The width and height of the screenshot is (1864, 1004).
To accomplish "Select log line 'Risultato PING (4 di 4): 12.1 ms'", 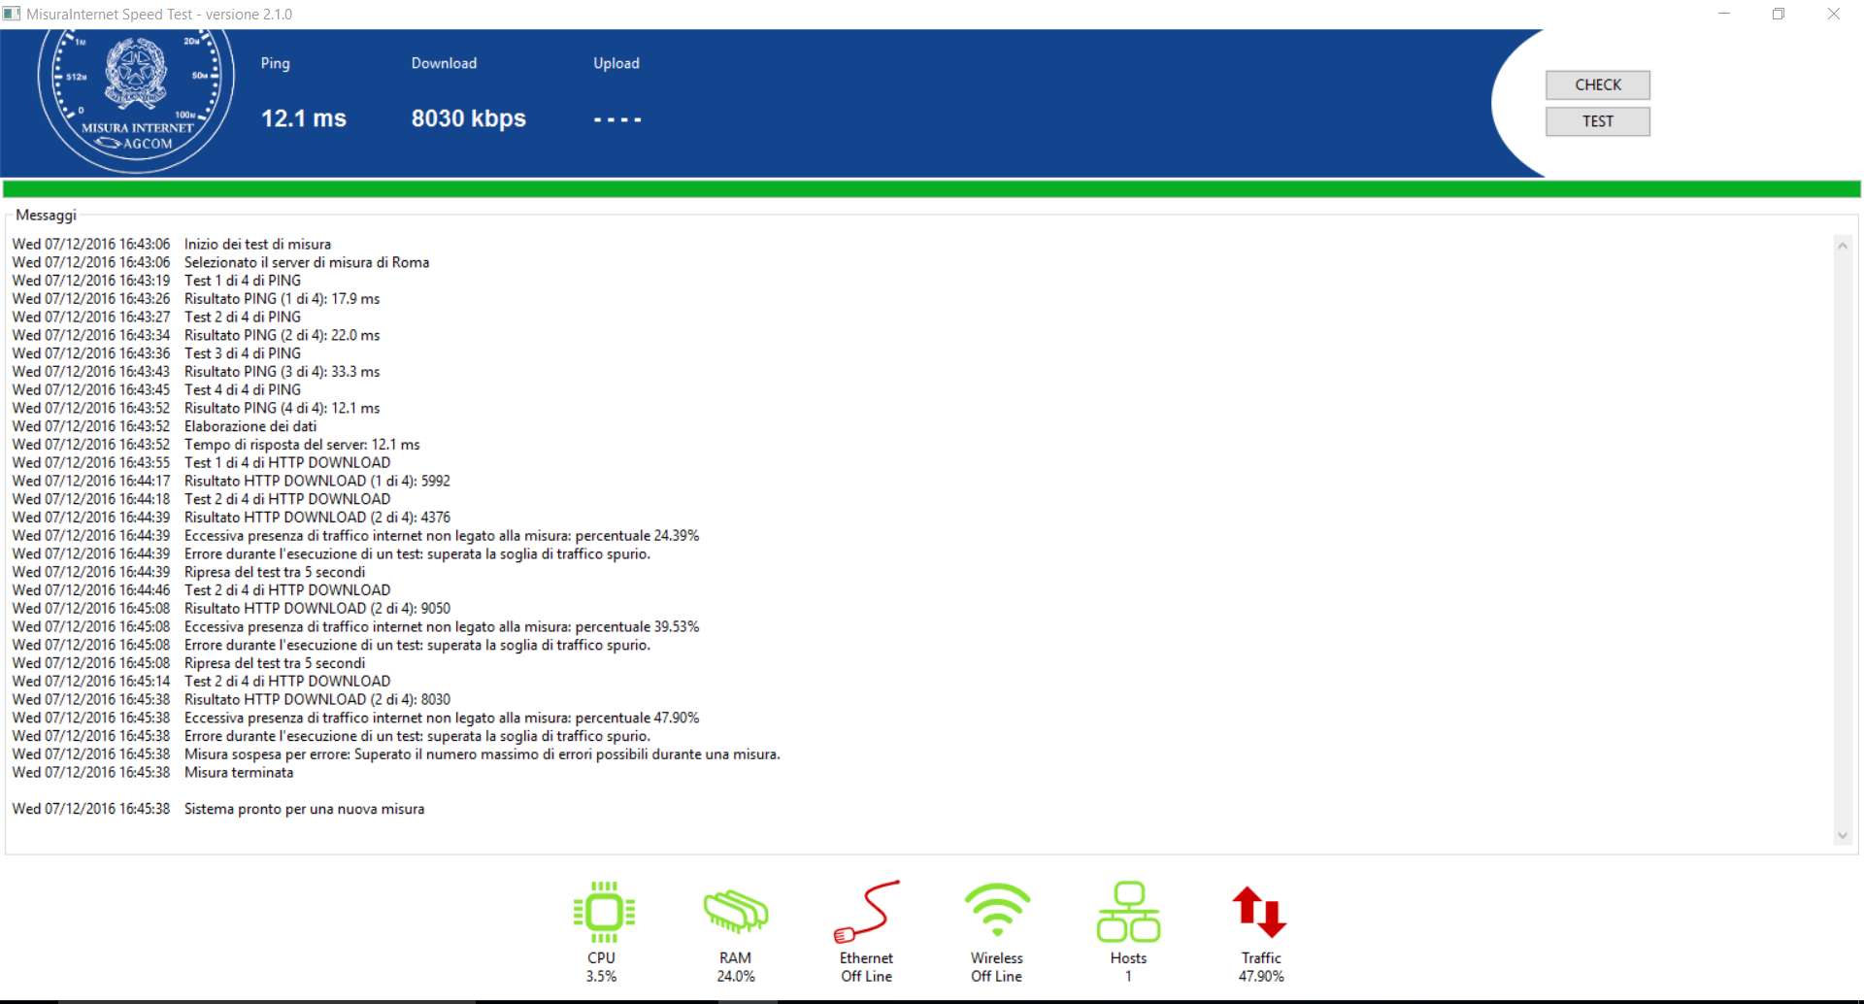I will click(282, 408).
